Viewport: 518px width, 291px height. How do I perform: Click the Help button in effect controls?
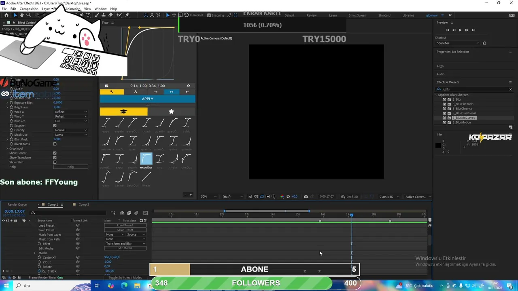70,167
